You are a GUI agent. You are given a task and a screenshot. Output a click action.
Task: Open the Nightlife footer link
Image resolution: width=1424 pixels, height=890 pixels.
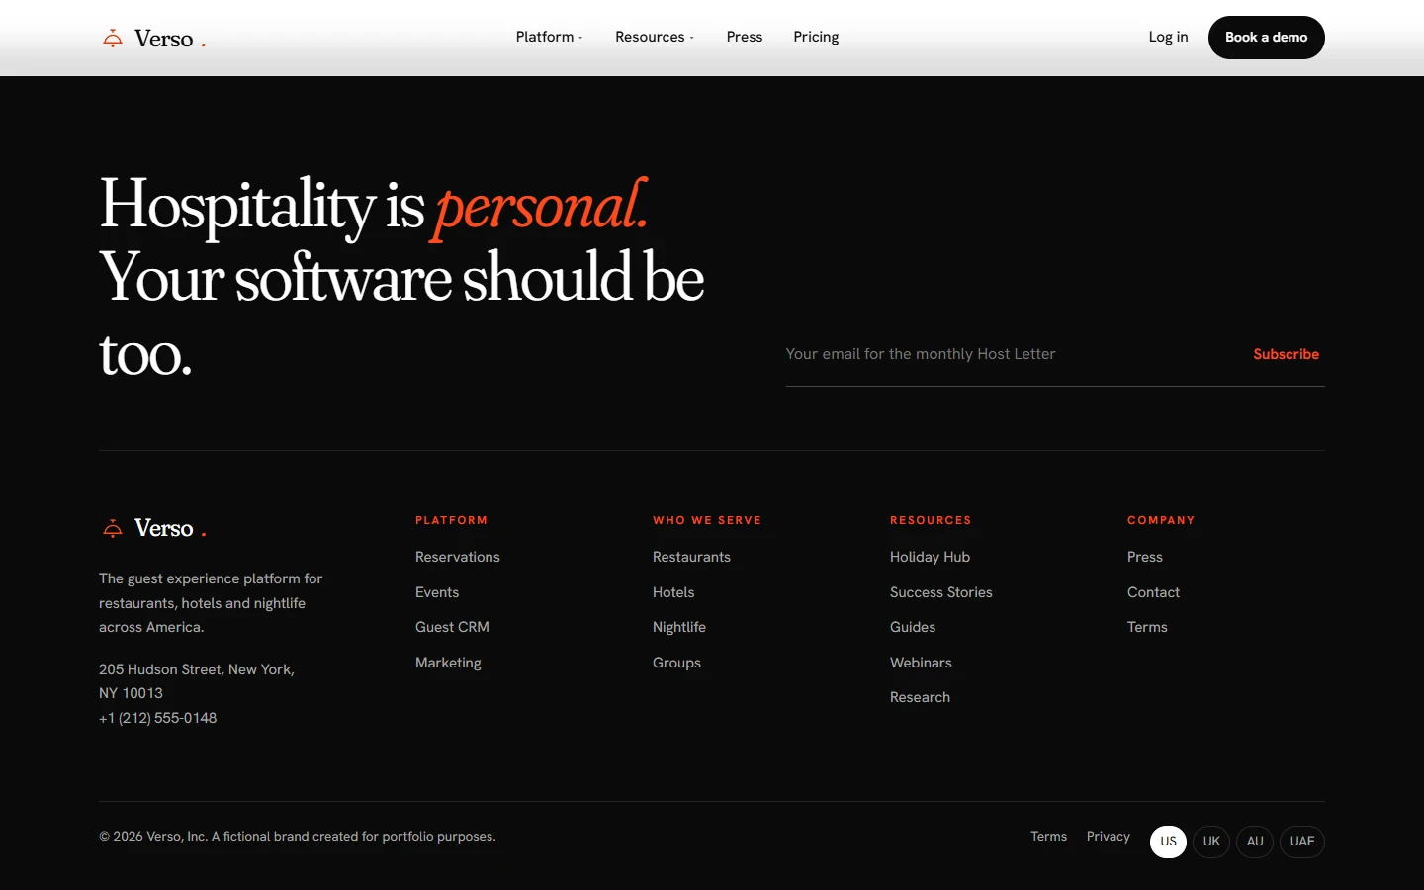point(679,627)
